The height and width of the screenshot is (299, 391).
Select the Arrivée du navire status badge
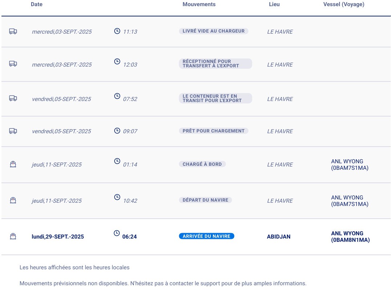tap(206, 236)
